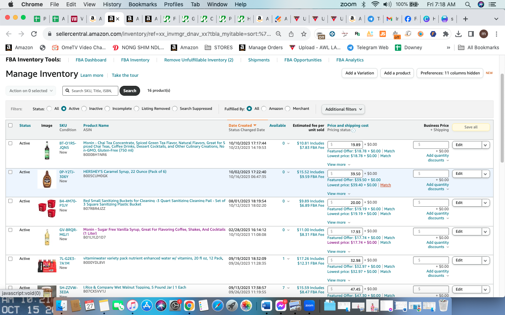
Task: Sort using the Date Created column arrow
Action: (255, 125)
